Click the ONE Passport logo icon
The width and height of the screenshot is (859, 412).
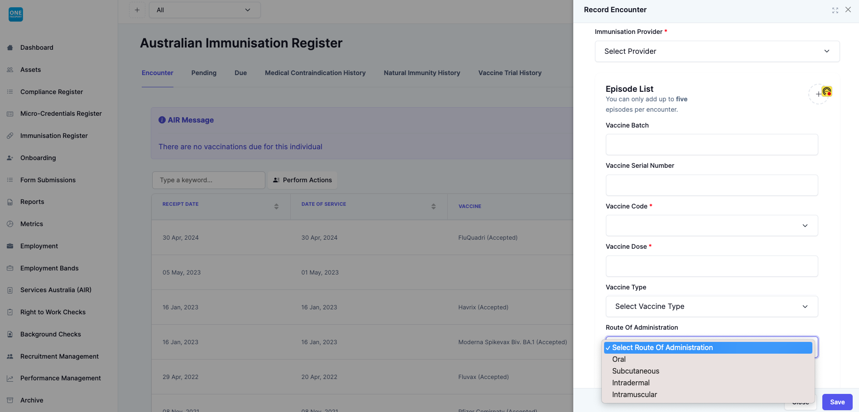[16, 14]
